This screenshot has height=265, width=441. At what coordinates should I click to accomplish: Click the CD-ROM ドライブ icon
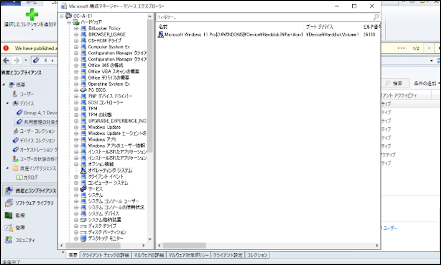[x=83, y=40]
